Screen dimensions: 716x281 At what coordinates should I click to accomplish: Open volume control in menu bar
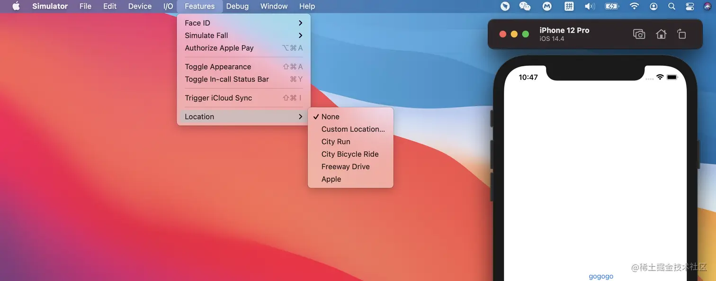point(590,6)
